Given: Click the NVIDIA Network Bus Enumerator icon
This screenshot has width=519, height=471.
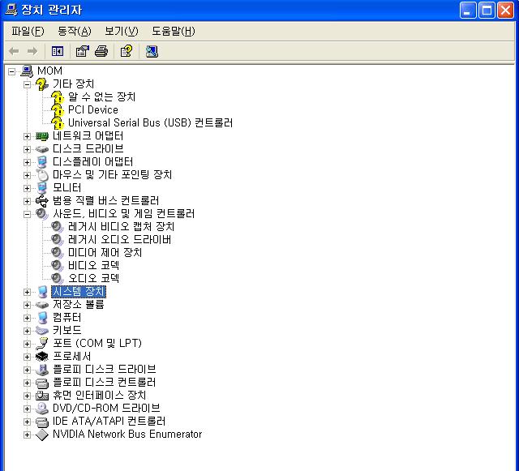Looking at the screenshot, I should (x=42, y=435).
